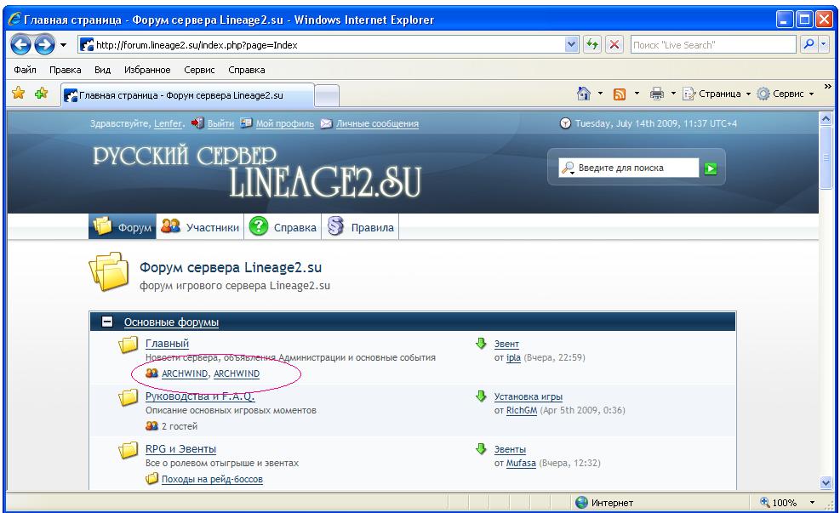Open the Сервис gear command bar menu
Viewport: 840px width, 513px height.
786,94
